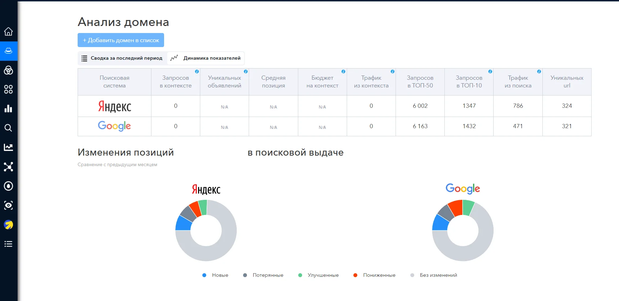This screenshot has height=301, width=619.
Task: Click info icon for Запросов в контексте
Action: tap(197, 71)
